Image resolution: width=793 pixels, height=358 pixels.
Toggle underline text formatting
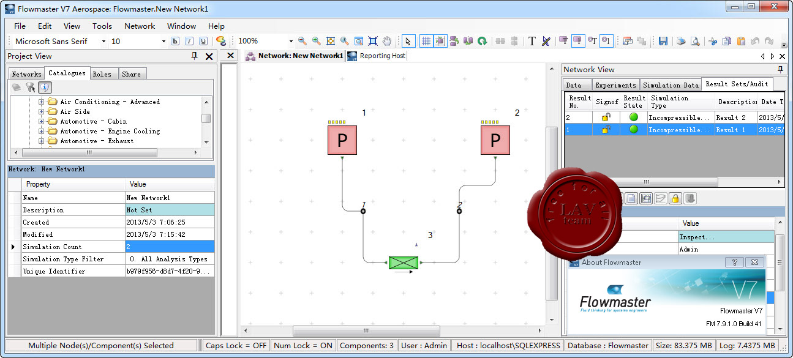click(x=203, y=41)
